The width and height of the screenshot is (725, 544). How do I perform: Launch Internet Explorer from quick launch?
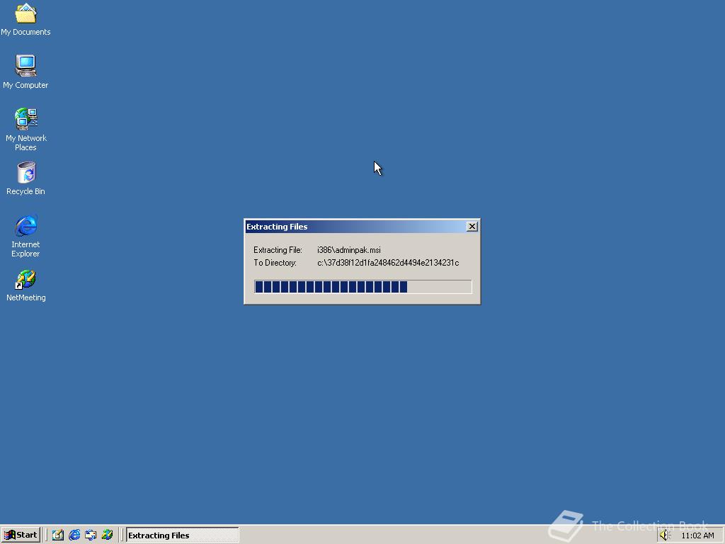[x=74, y=535]
